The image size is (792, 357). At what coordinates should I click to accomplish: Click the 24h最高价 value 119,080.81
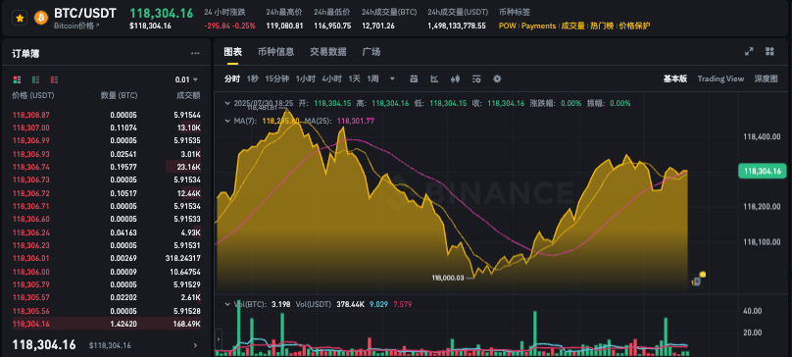[285, 25]
